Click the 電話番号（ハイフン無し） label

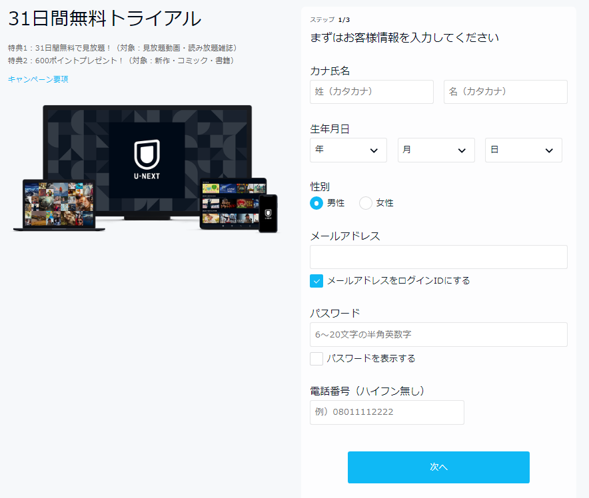[x=367, y=391]
